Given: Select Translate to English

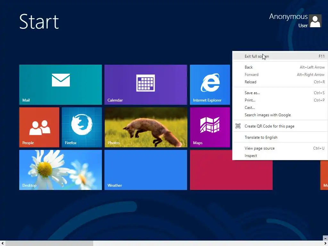Looking at the screenshot, I should point(280,137).
